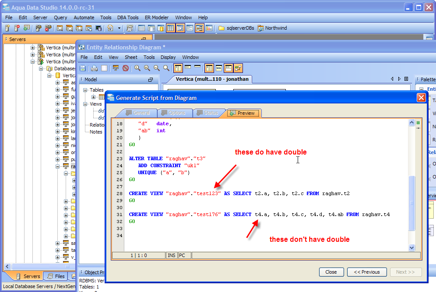This screenshot has height=292, width=436.
Task: Select the Preview tab in dialog
Action: pos(243,113)
